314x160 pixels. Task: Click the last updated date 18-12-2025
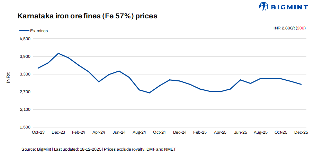pos(90,149)
